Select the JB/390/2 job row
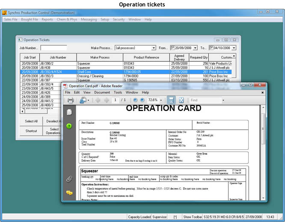Viewport: 285px width, 222px height. pyautogui.click(x=126, y=64)
